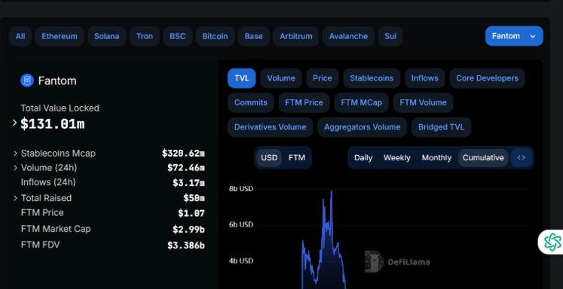Image resolution: width=563 pixels, height=289 pixels.
Task: Click the 6b USD axis label
Action: click(241, 225)
